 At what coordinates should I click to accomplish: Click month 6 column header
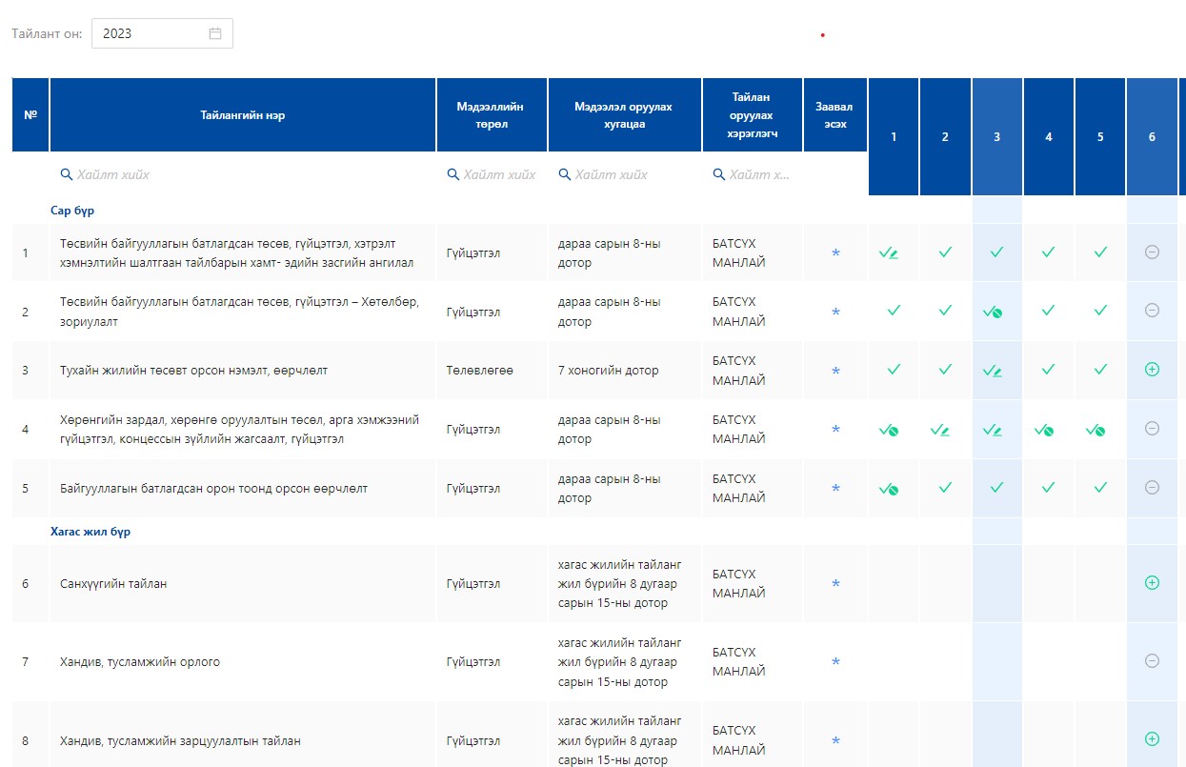click(1152, 137)
